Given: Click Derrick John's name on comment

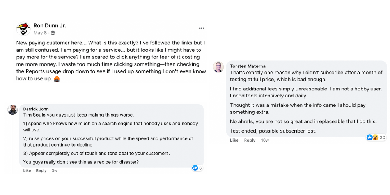Looking at the screenshot, I should pos(36,109).
